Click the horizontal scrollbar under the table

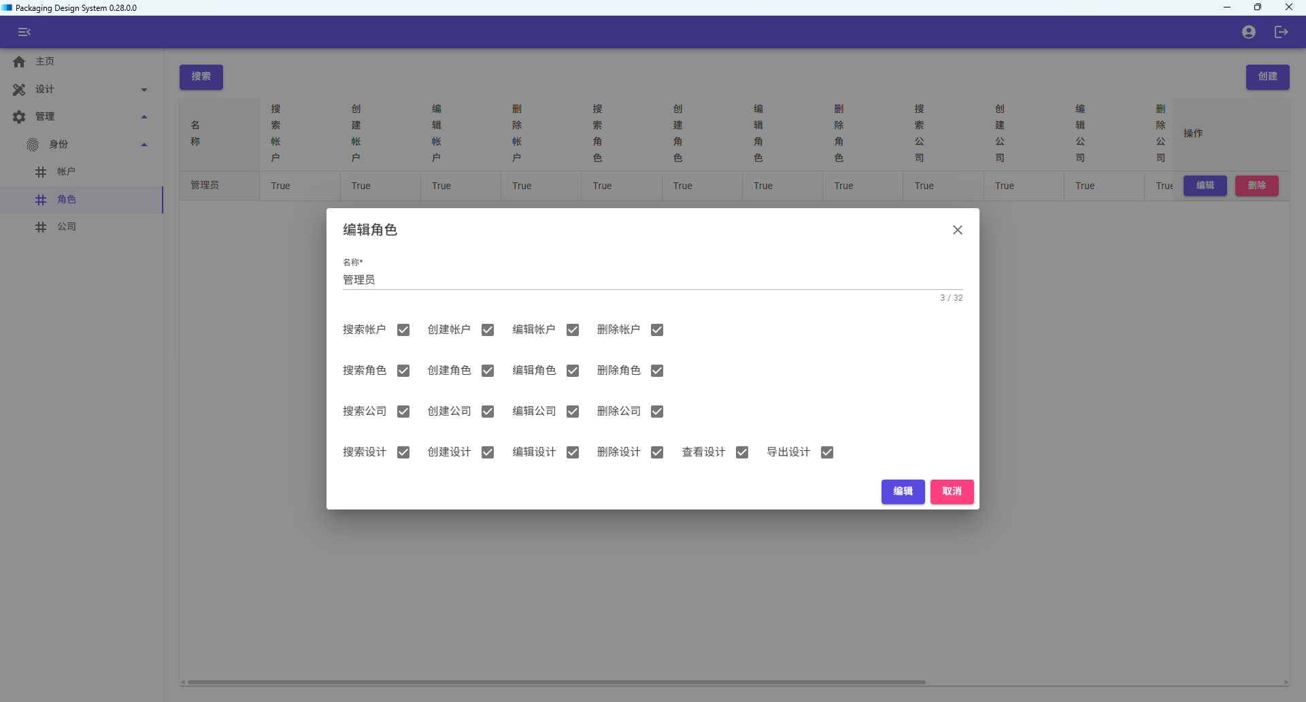coord(556,682)
